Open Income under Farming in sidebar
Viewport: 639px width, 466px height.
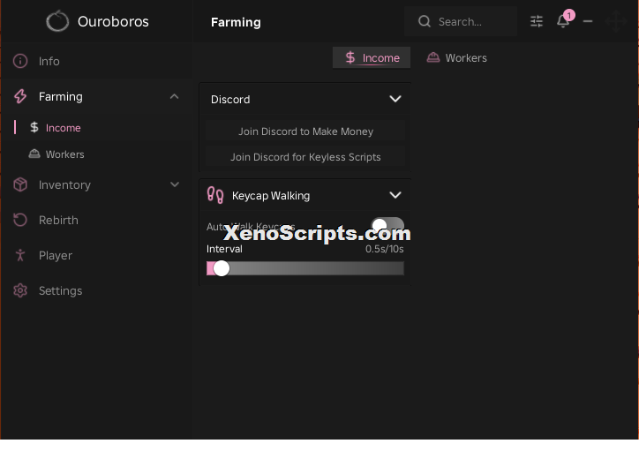96,127
